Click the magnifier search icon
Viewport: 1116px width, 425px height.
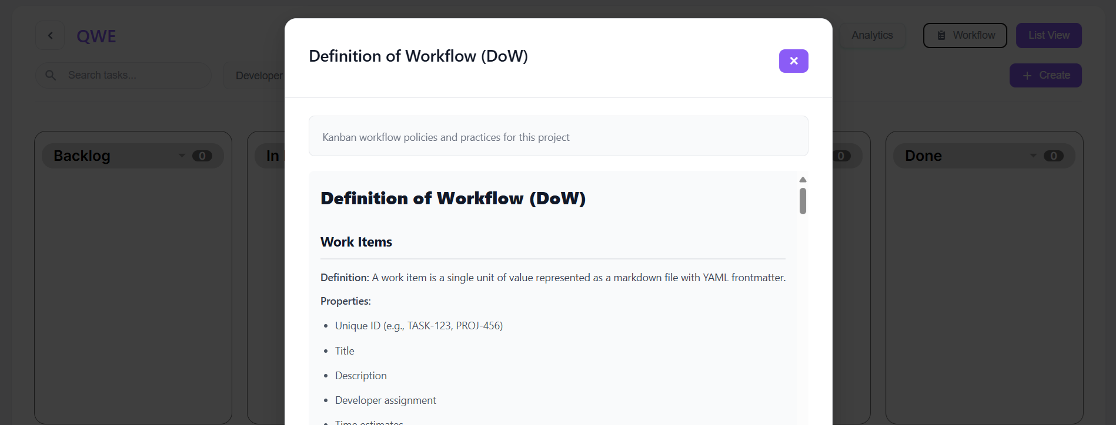[x=51, y=75]
